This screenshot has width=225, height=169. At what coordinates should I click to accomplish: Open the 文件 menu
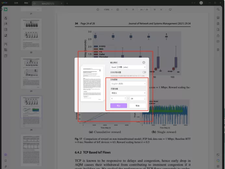tap(16, 3)
